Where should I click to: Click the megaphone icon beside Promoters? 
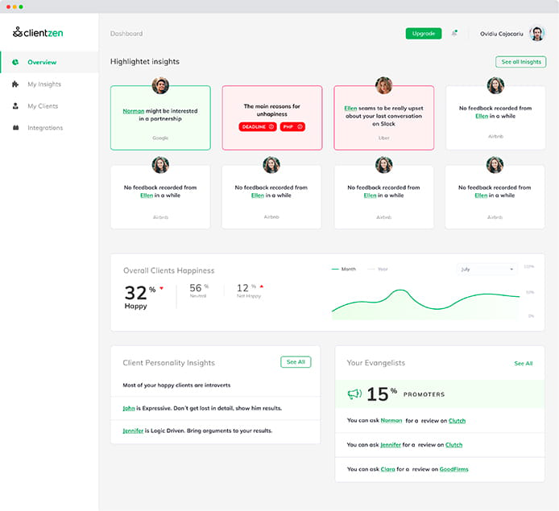click(x=354, y=394)
